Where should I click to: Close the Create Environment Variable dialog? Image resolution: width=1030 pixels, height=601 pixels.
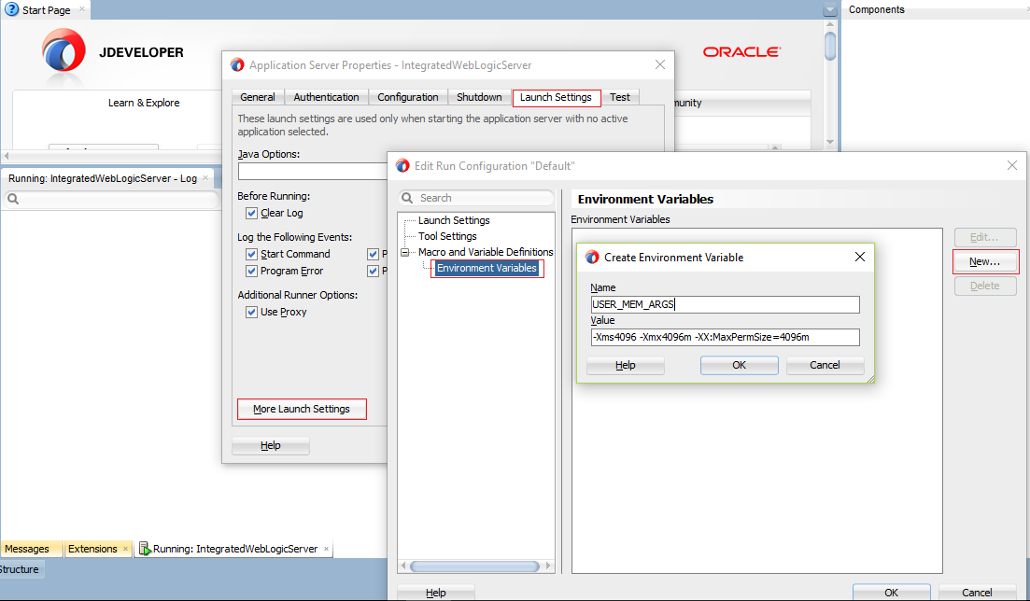(x=860, y=257)
